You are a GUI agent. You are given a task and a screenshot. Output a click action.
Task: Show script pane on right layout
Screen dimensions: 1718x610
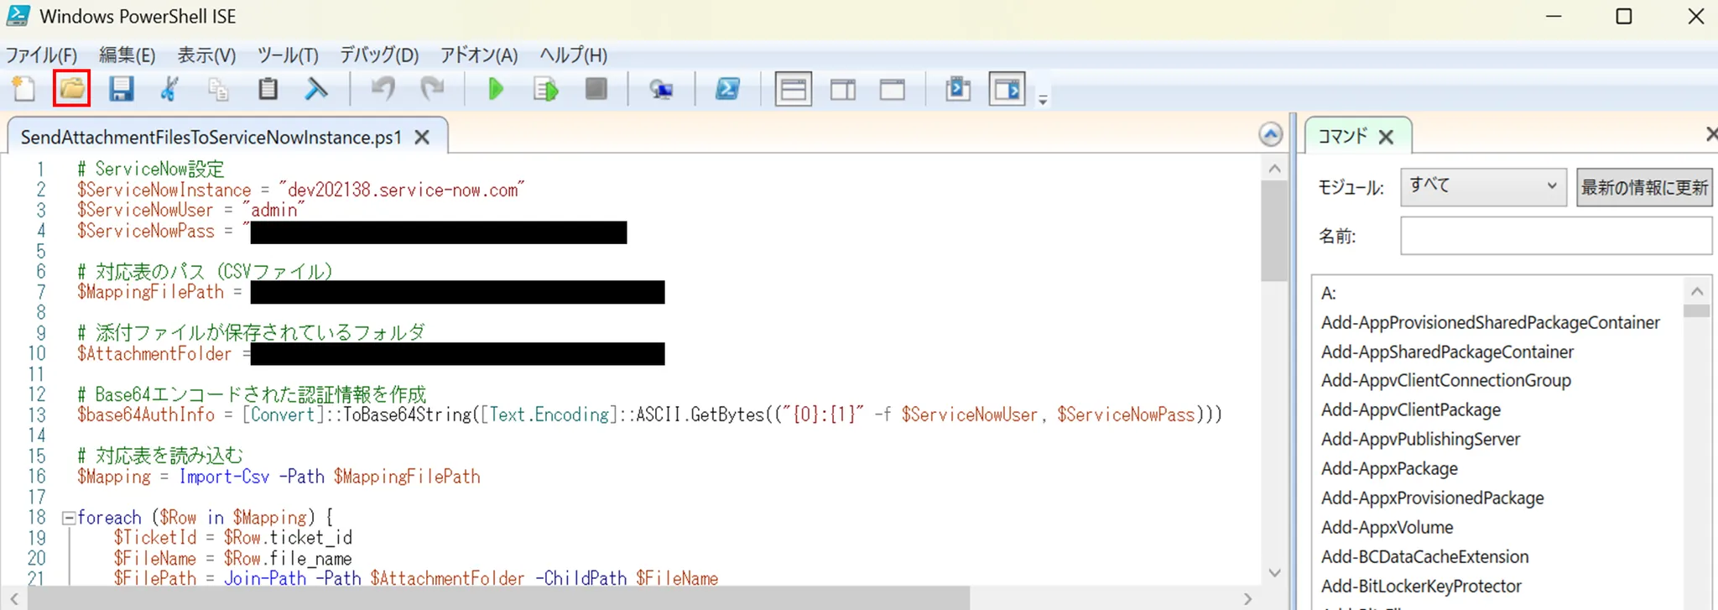tap(842, 89)
